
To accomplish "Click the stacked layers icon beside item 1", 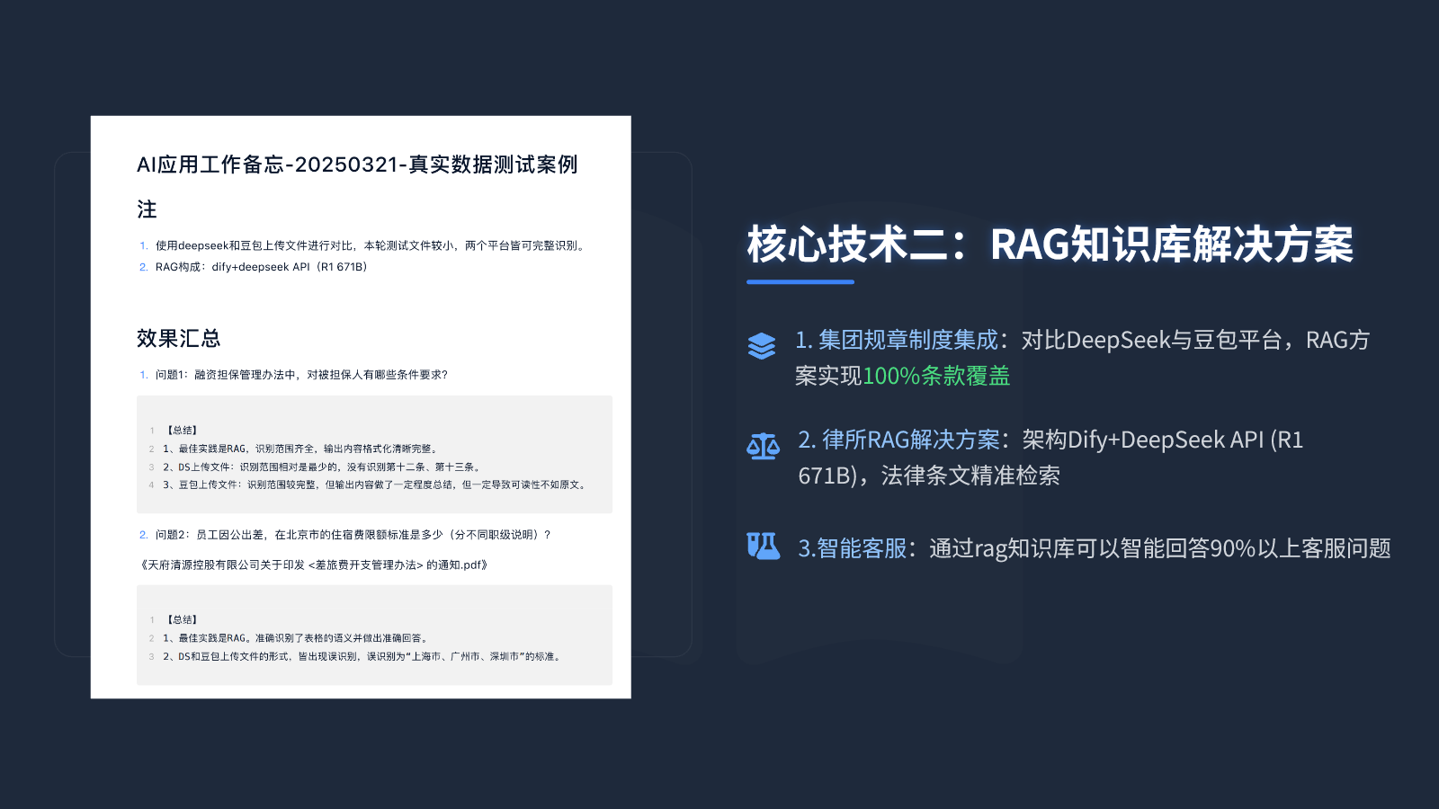I will pos(762,346).
